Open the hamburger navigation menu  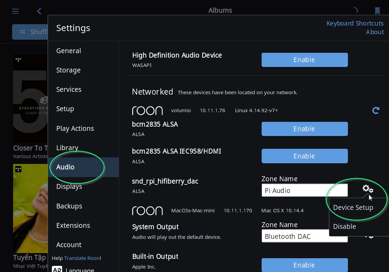click(16, 11)
